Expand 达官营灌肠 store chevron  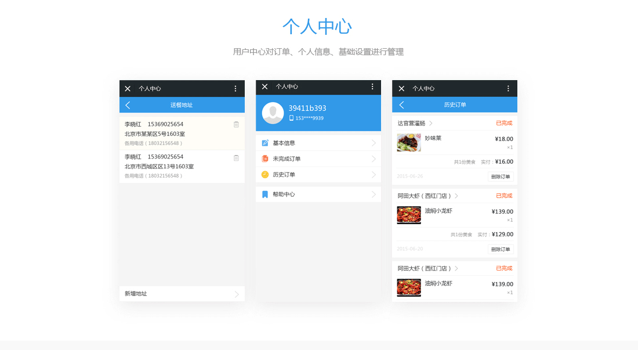(x=431, y=124)
